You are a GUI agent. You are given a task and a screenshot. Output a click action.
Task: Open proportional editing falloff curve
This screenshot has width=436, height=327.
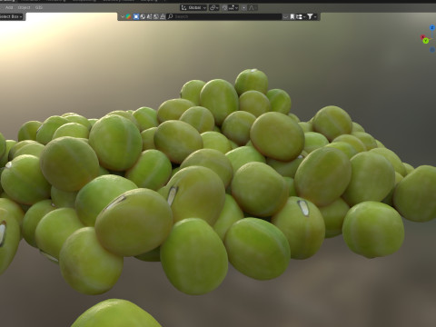click(x=252, y=7)
